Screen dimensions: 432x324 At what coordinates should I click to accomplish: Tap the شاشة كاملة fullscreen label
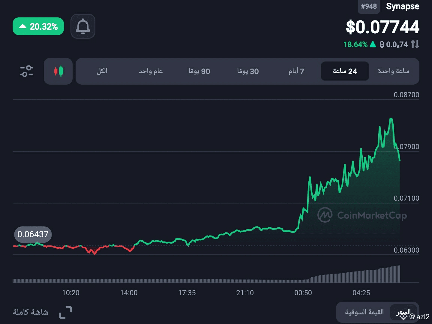point(31,312)
